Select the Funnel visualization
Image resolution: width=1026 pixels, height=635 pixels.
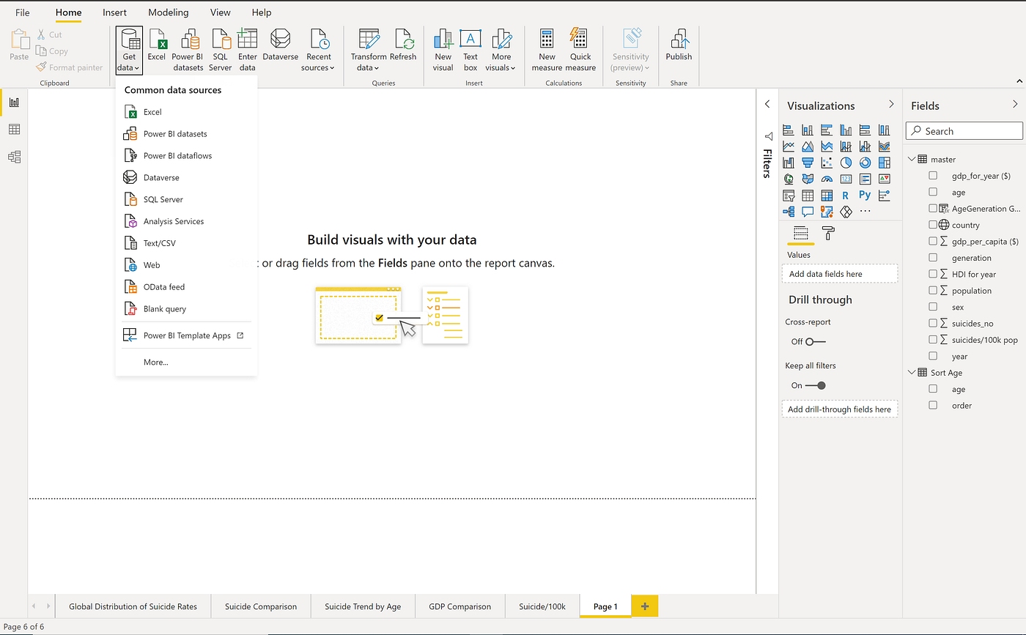click(x=808, y=162)
